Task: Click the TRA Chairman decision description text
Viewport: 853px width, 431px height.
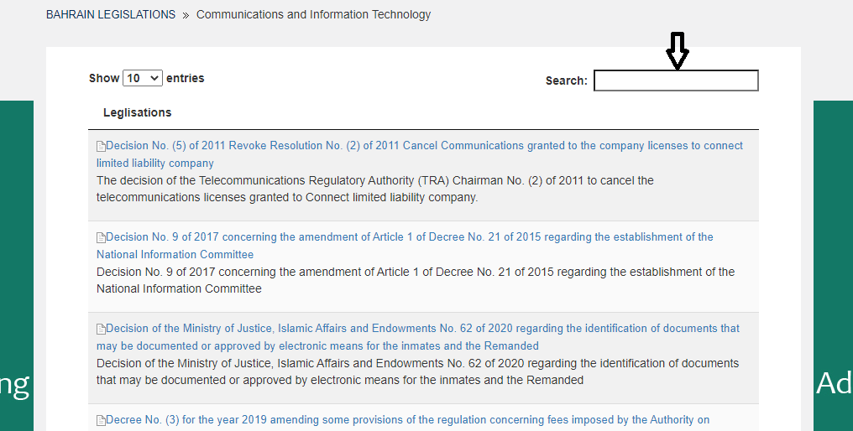Action: coord(374,190)
